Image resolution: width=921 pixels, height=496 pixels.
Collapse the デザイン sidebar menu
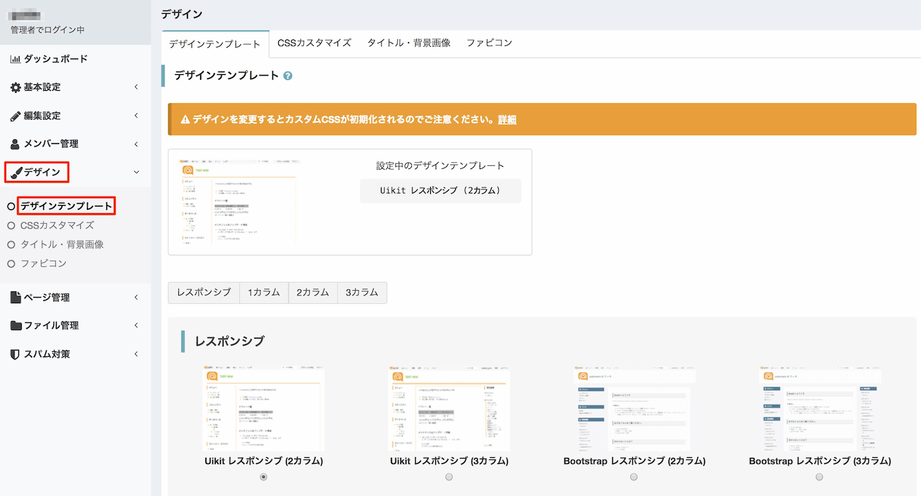tap(136, 172)
